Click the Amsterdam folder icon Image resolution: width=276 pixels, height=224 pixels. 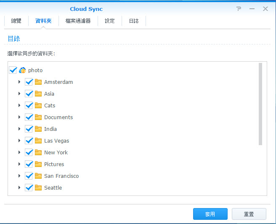click(38, 82)
